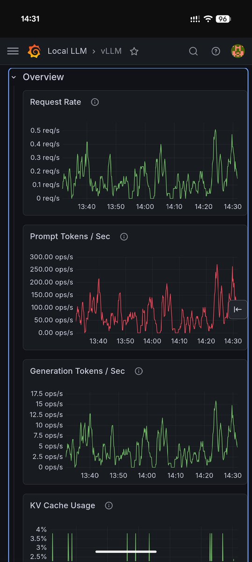Tap the cellular signal bars icon
The width and height of the screenshot is (252, 562).
(x=195, y=19)
